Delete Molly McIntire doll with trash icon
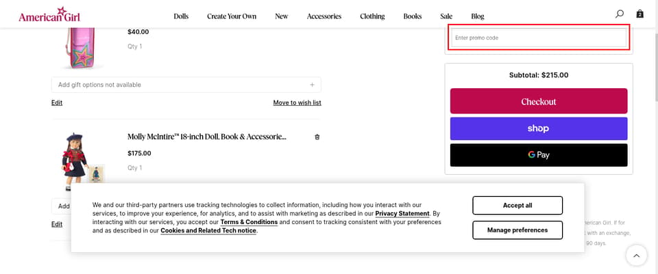Screen dimensions: 658x274 click(x=317, y=137)
